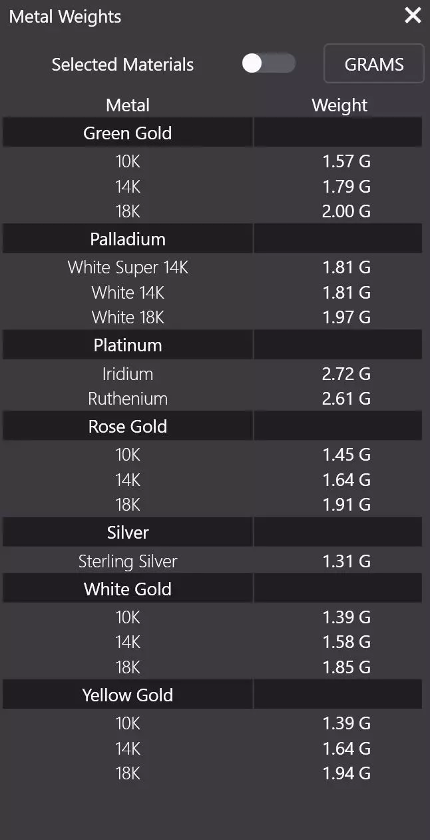
Task: Click the White Super 14K entry
Action: [128, 268]
